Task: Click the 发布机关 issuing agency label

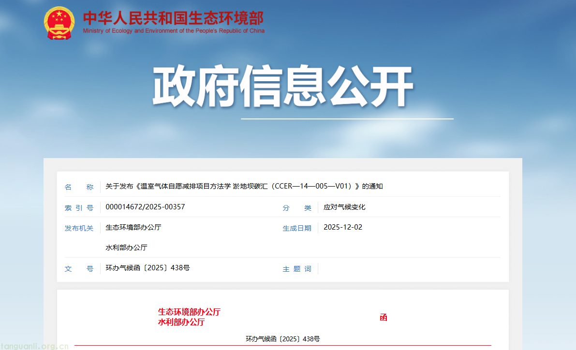Action: (79, 228)
